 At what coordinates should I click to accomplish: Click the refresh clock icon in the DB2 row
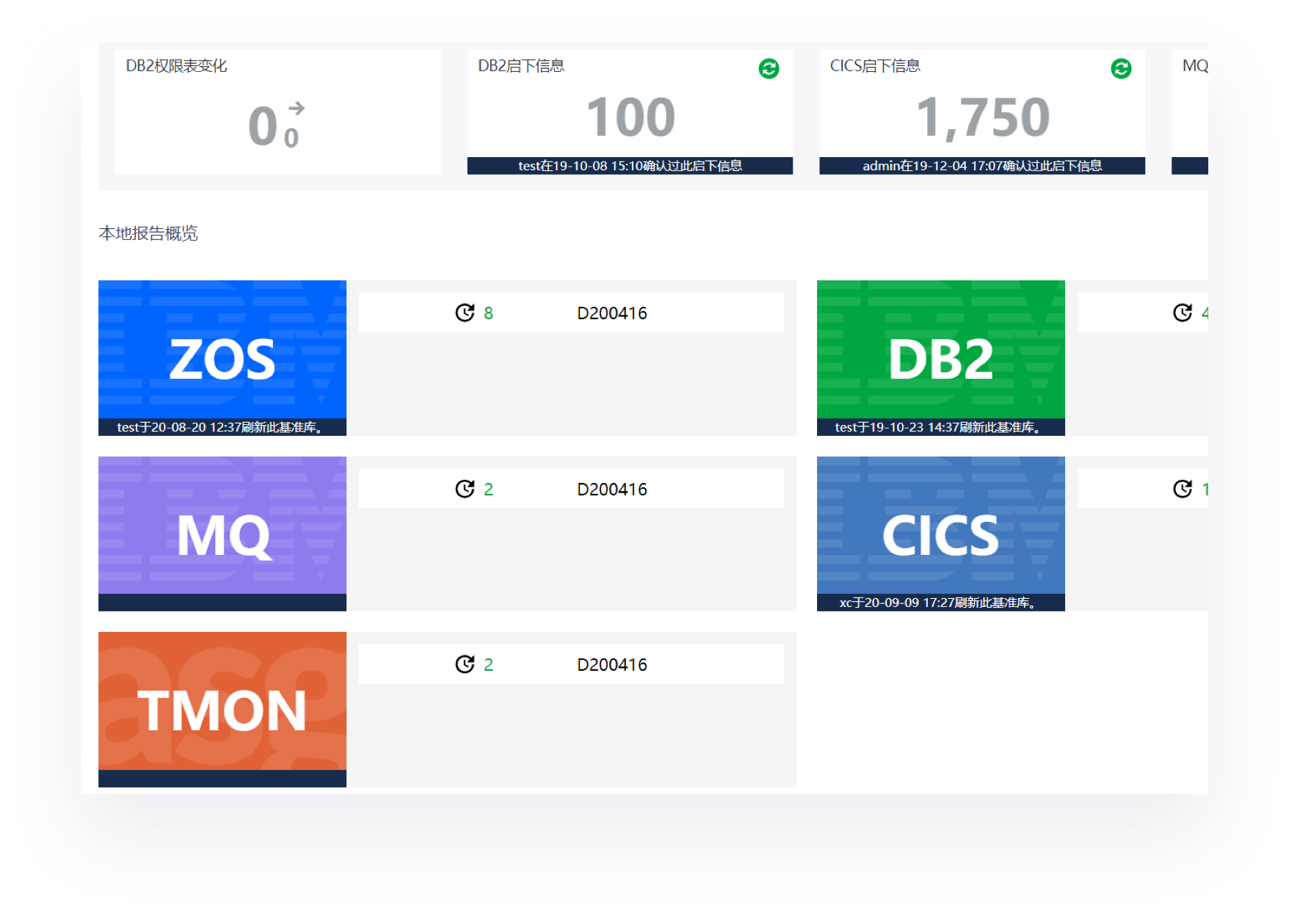coord(1183,313)
